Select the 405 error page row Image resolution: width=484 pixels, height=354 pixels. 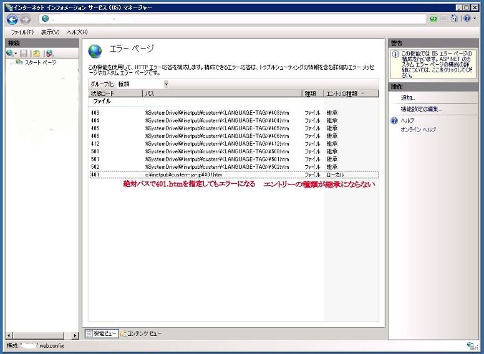(x=234, y=128)
